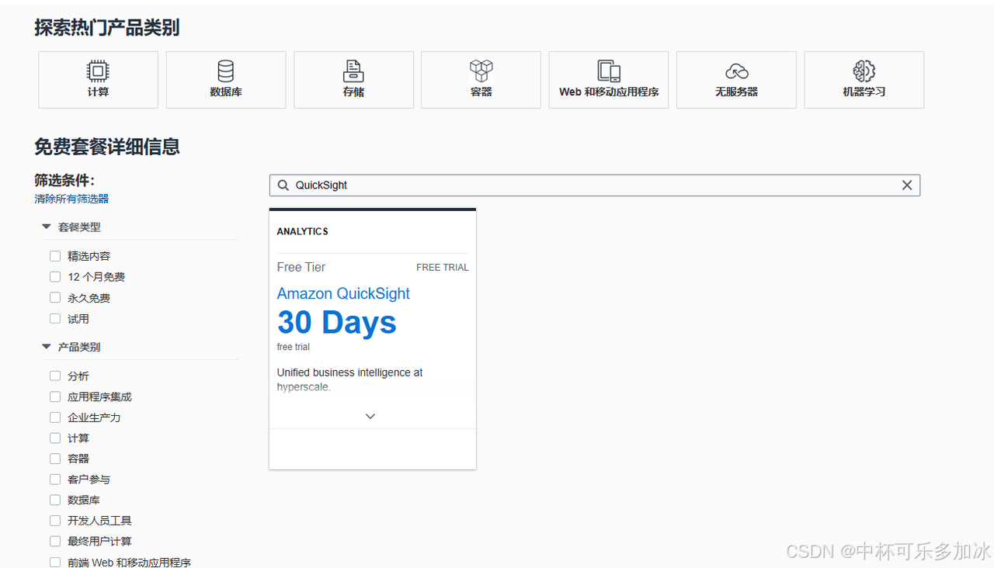Open the Web 和移动应用程序 category tile
Image resolution: width=994 pixels, height=568 pixels.
(x=609, y=79)
